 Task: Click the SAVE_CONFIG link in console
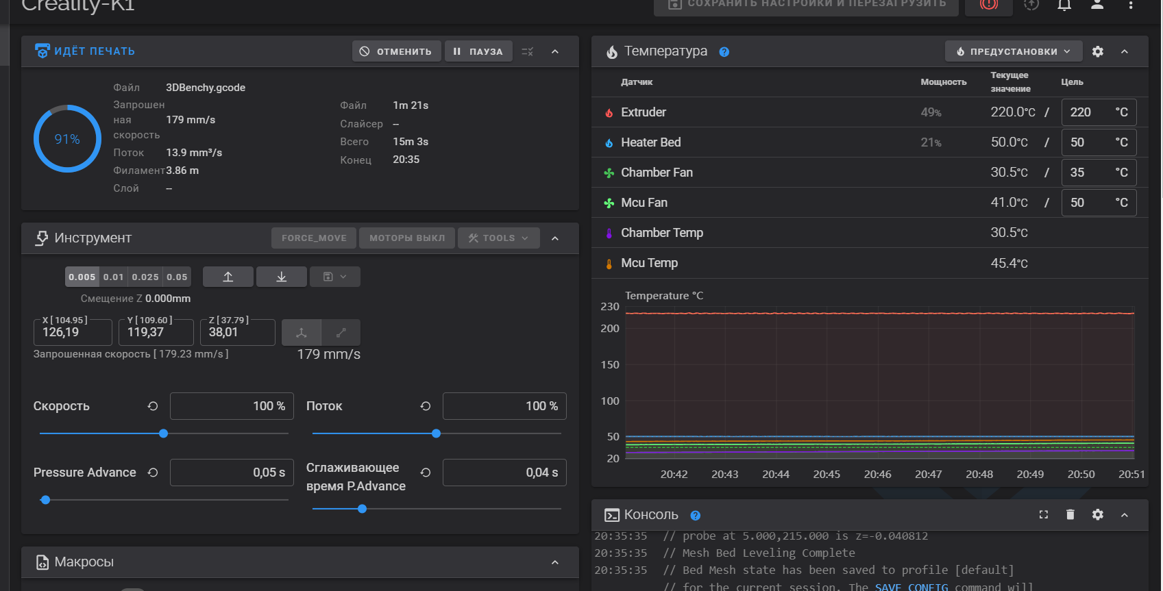pyautogui.click(x=911, y=587)
